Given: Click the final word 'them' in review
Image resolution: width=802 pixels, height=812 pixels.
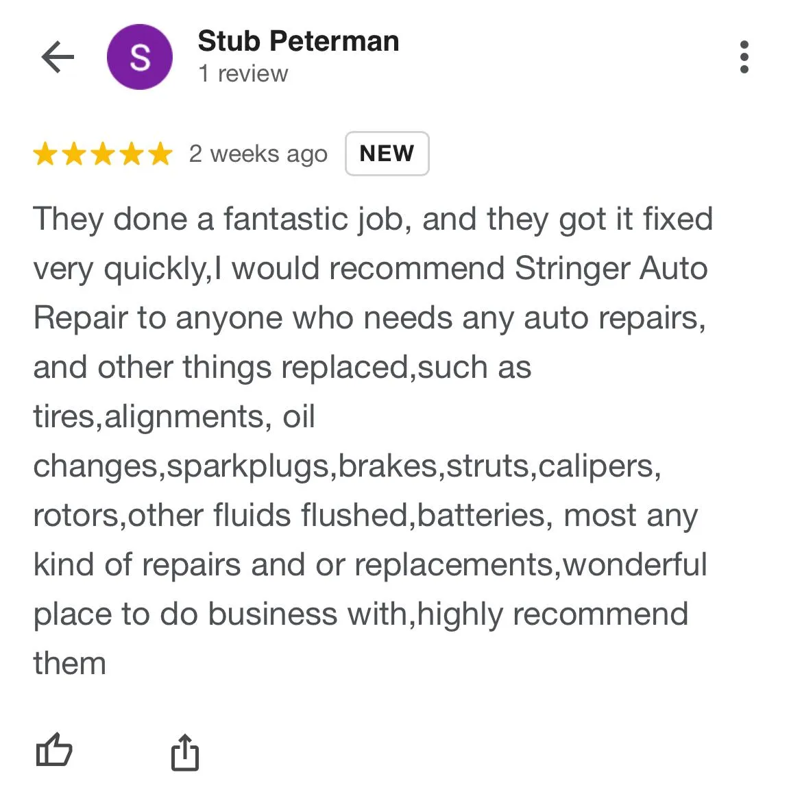Looking at the screenshot, I should [70, 663].
